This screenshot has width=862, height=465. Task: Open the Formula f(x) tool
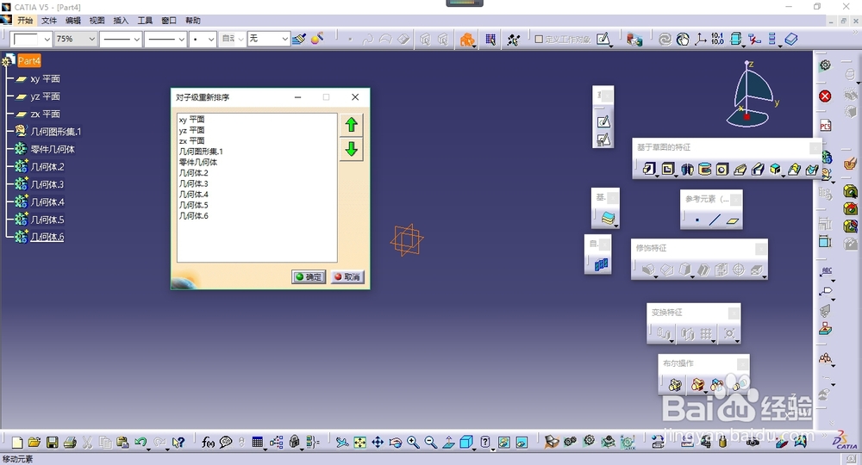point(207,443)
